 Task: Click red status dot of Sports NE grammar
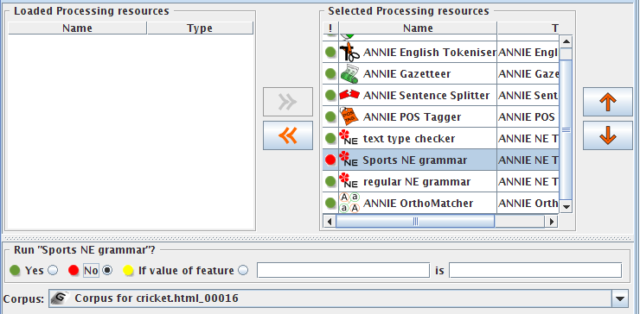(x=330, y=160)
